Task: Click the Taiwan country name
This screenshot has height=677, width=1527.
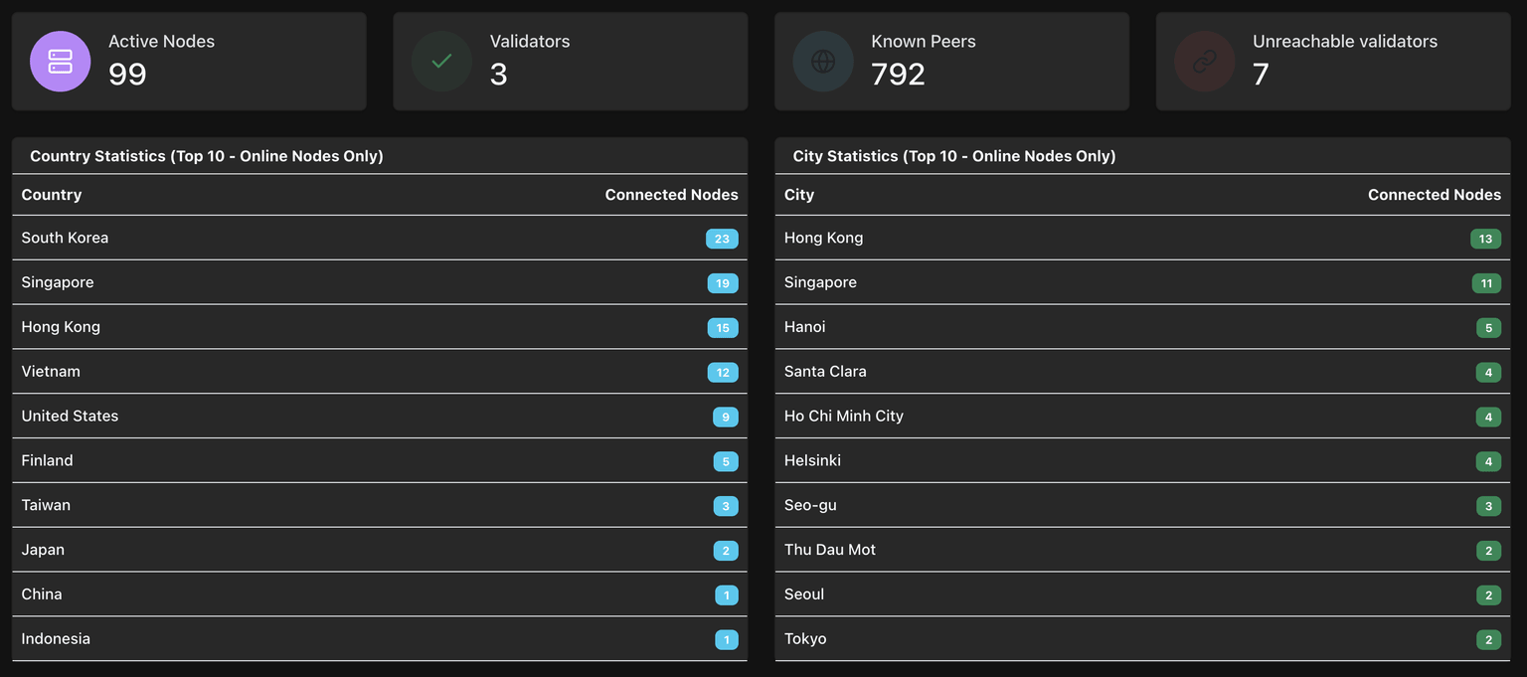Action: [46, 505]
